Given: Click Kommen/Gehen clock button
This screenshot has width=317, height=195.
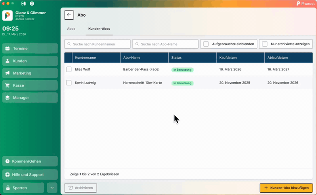Looking at the screenshot, I should pyautogui.click(x=30, y=161).
